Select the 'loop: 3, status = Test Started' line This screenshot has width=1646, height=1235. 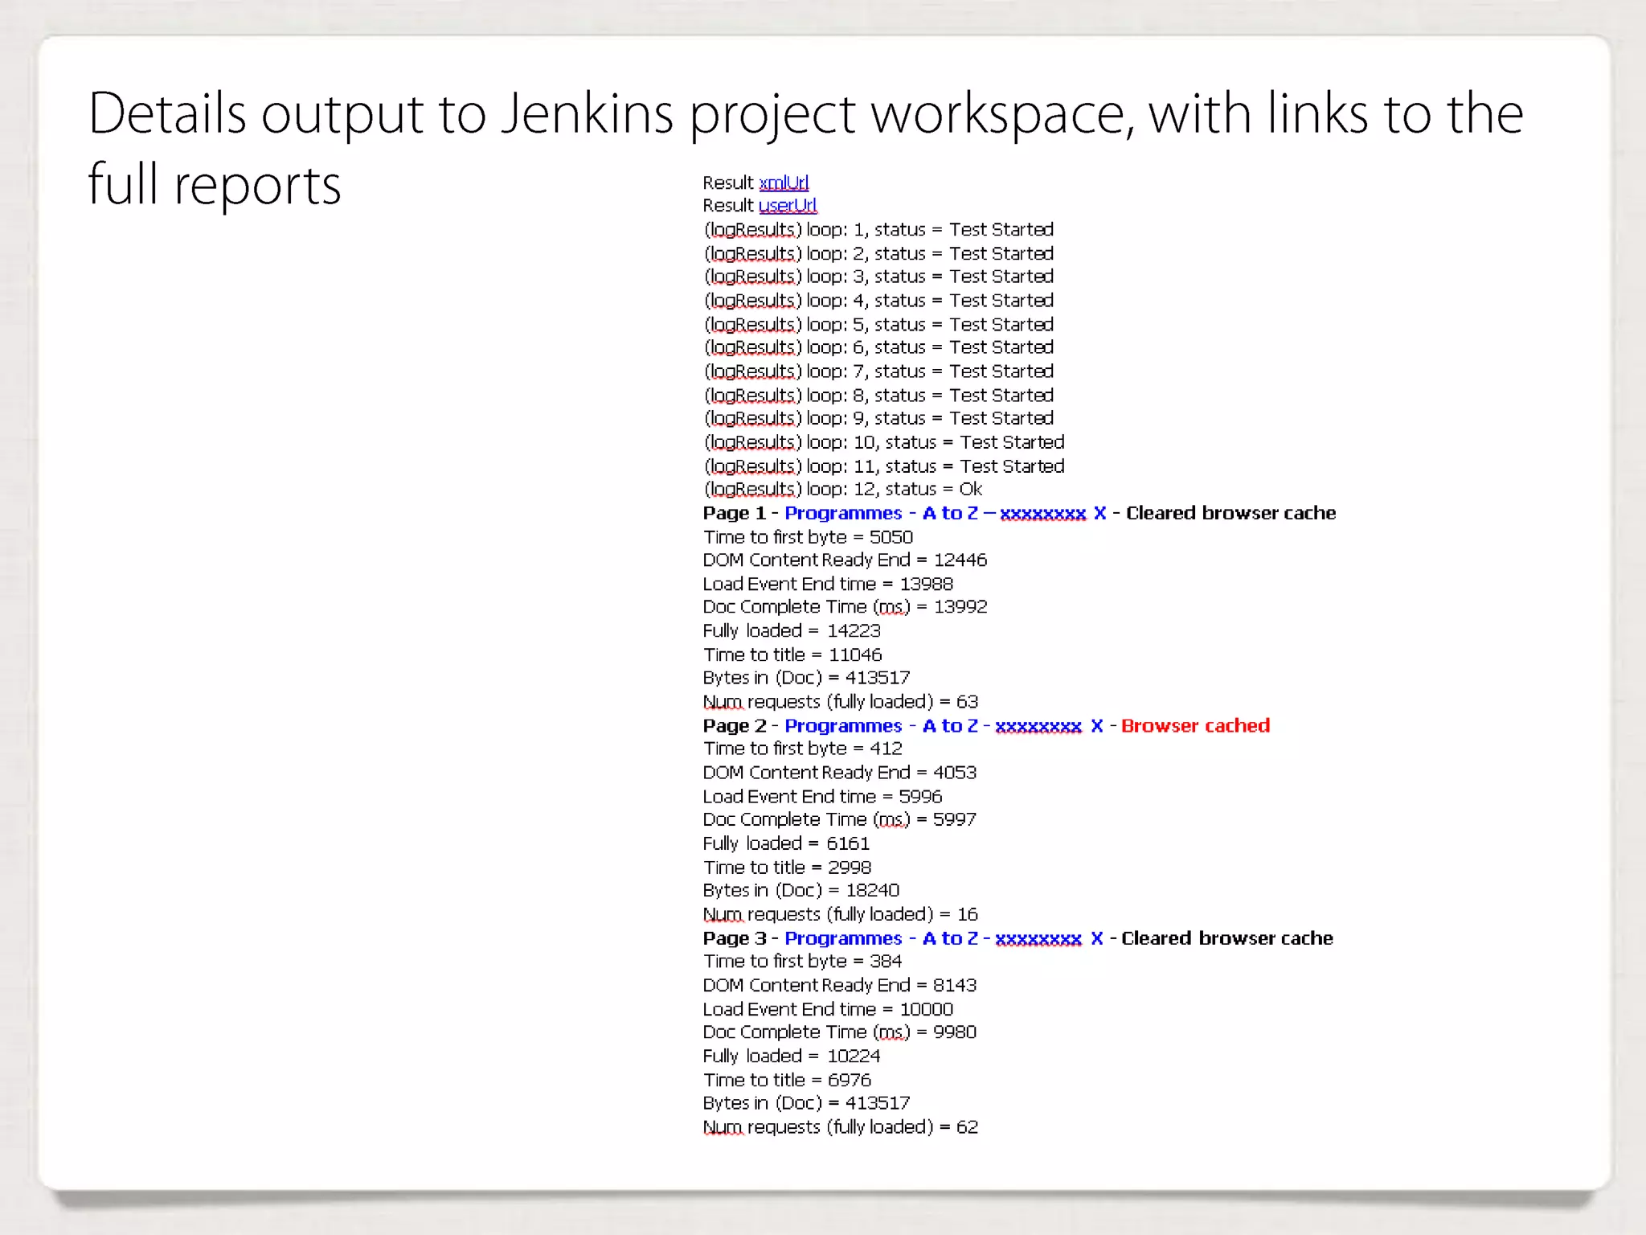tap(878, 277)
